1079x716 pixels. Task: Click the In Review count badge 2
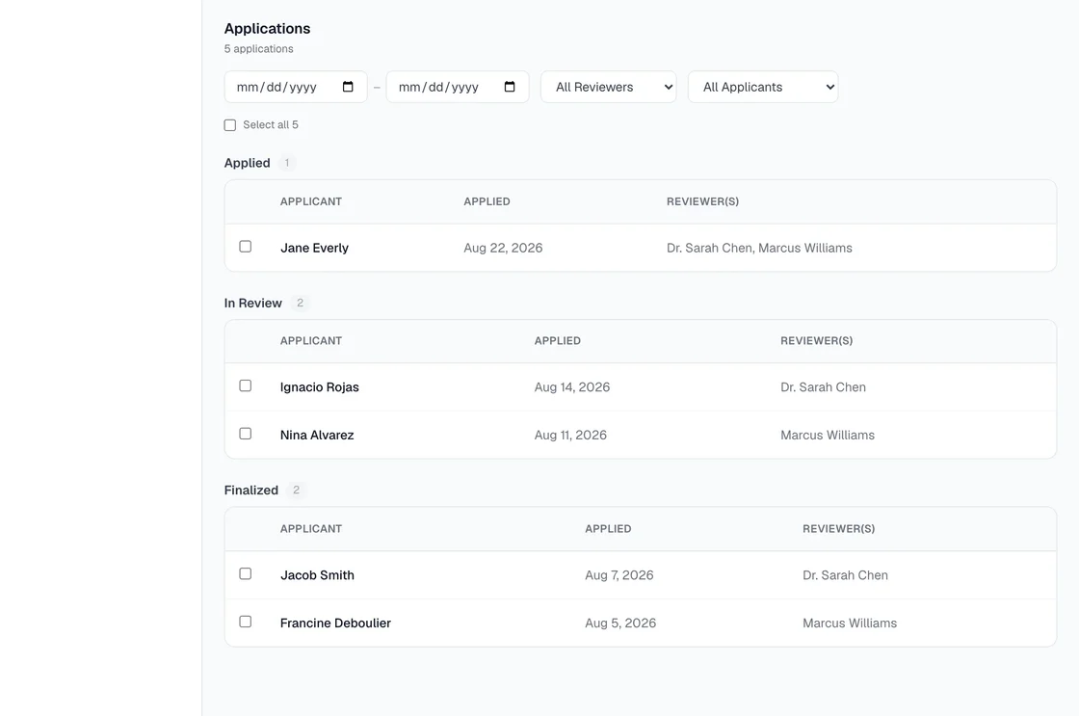point(300,303)
